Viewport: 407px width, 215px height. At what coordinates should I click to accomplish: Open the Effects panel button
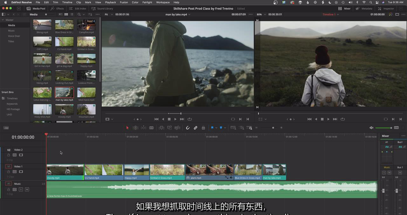coord(58,9)
